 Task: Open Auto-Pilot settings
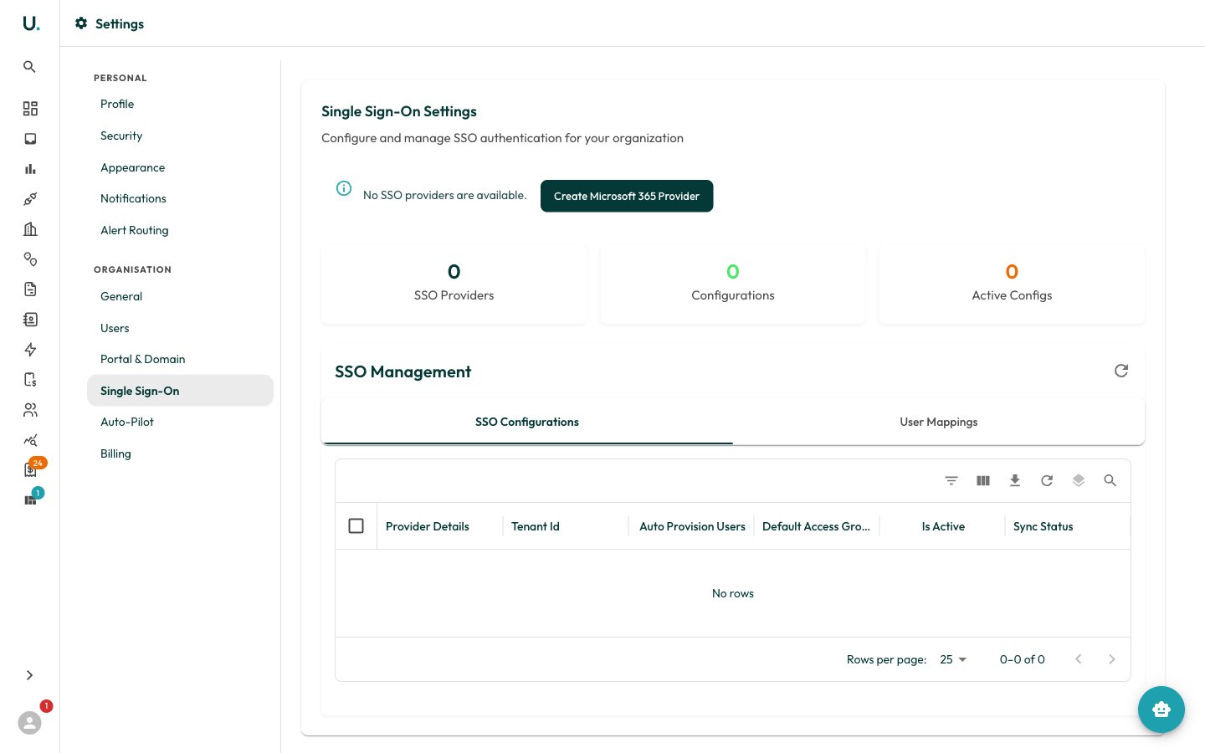(180, 423)
